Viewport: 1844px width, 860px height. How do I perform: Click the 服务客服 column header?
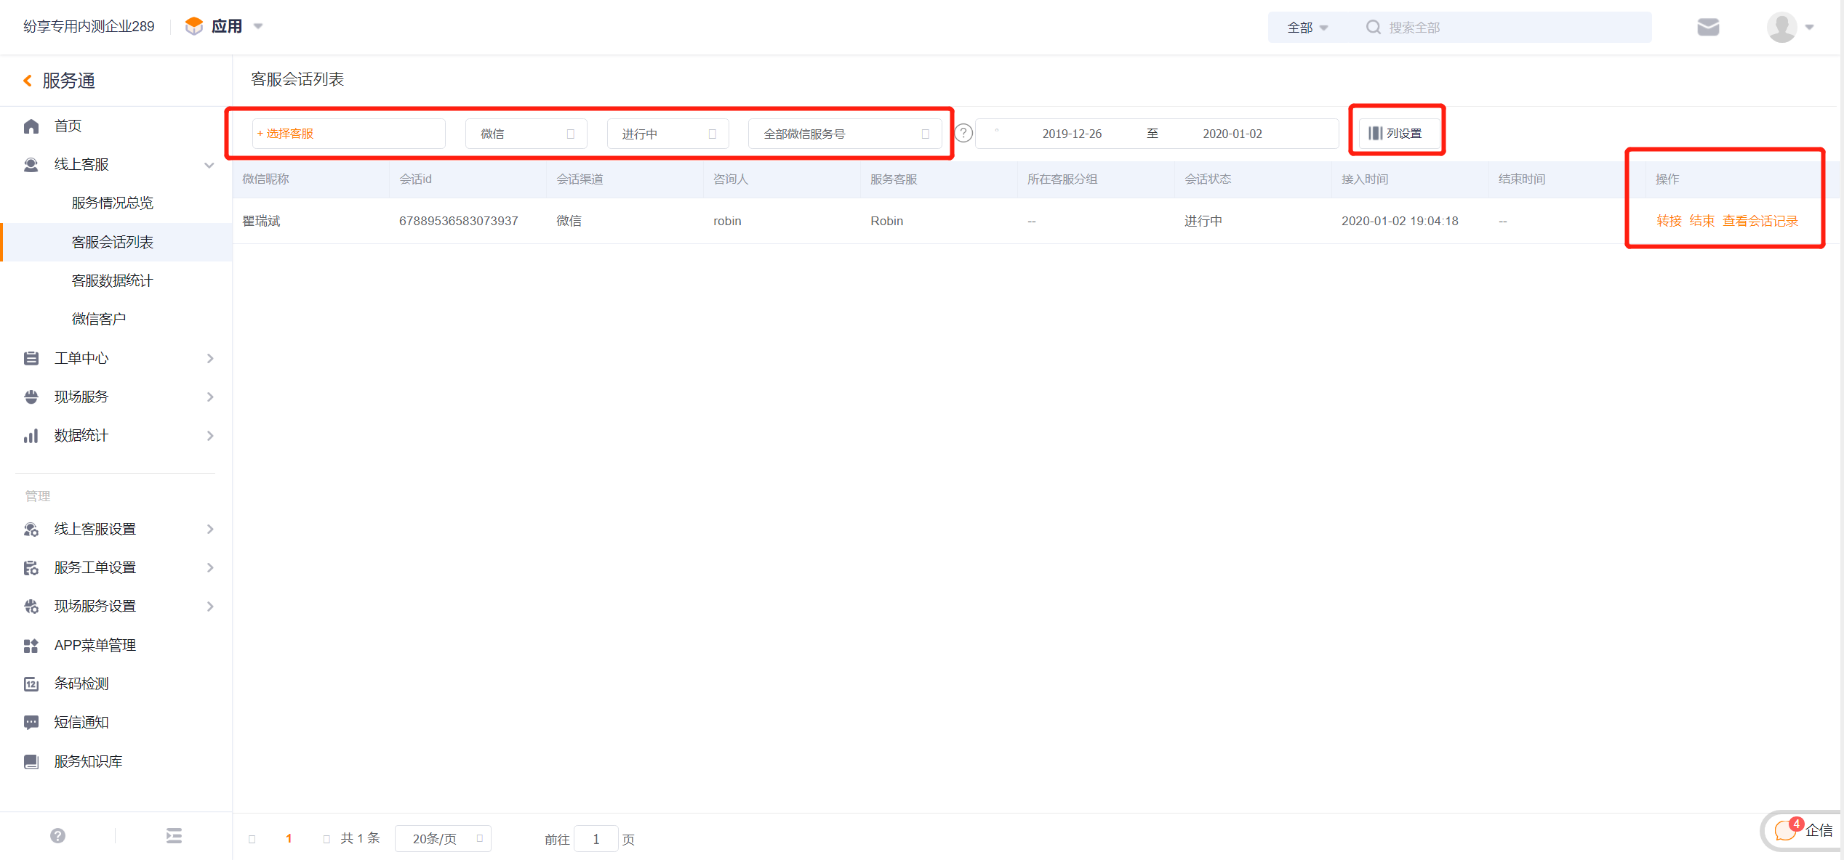coord(894,179)
